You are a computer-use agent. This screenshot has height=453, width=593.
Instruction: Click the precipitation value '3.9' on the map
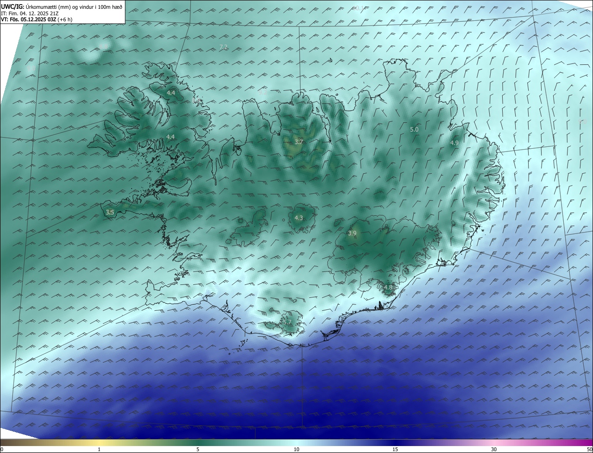pyautogui.click(x=352, y=233)
